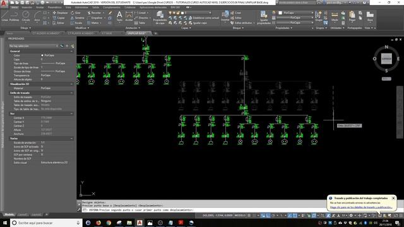
Task: Select the Línea drawing tool
Action: coord(4,16)
